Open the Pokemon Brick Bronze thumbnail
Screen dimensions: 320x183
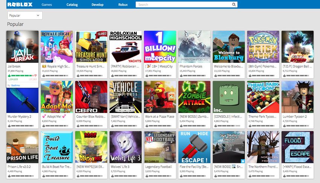263,47
